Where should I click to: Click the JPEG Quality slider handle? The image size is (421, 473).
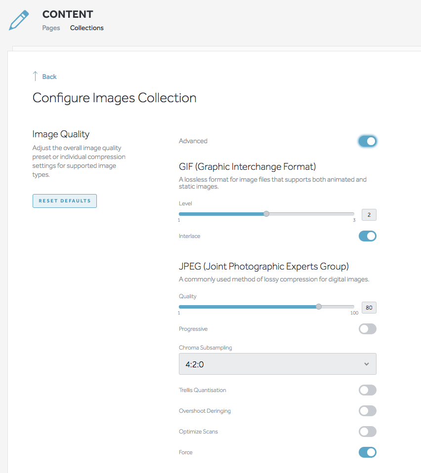[x=319, y=307]
